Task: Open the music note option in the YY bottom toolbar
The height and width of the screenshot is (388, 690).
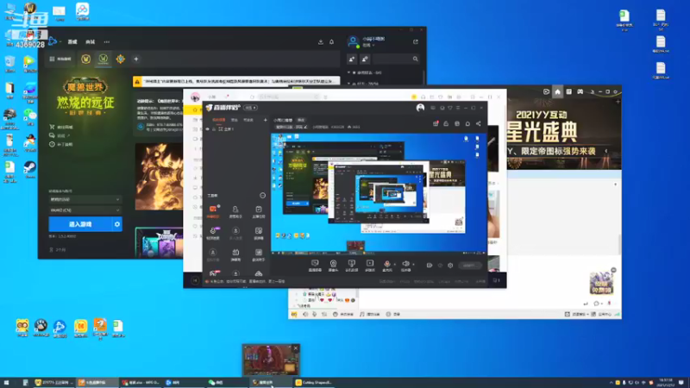Action: point(369,314)
